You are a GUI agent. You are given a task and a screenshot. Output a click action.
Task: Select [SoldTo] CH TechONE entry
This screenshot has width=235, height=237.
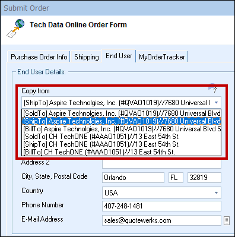pos(122,137)
